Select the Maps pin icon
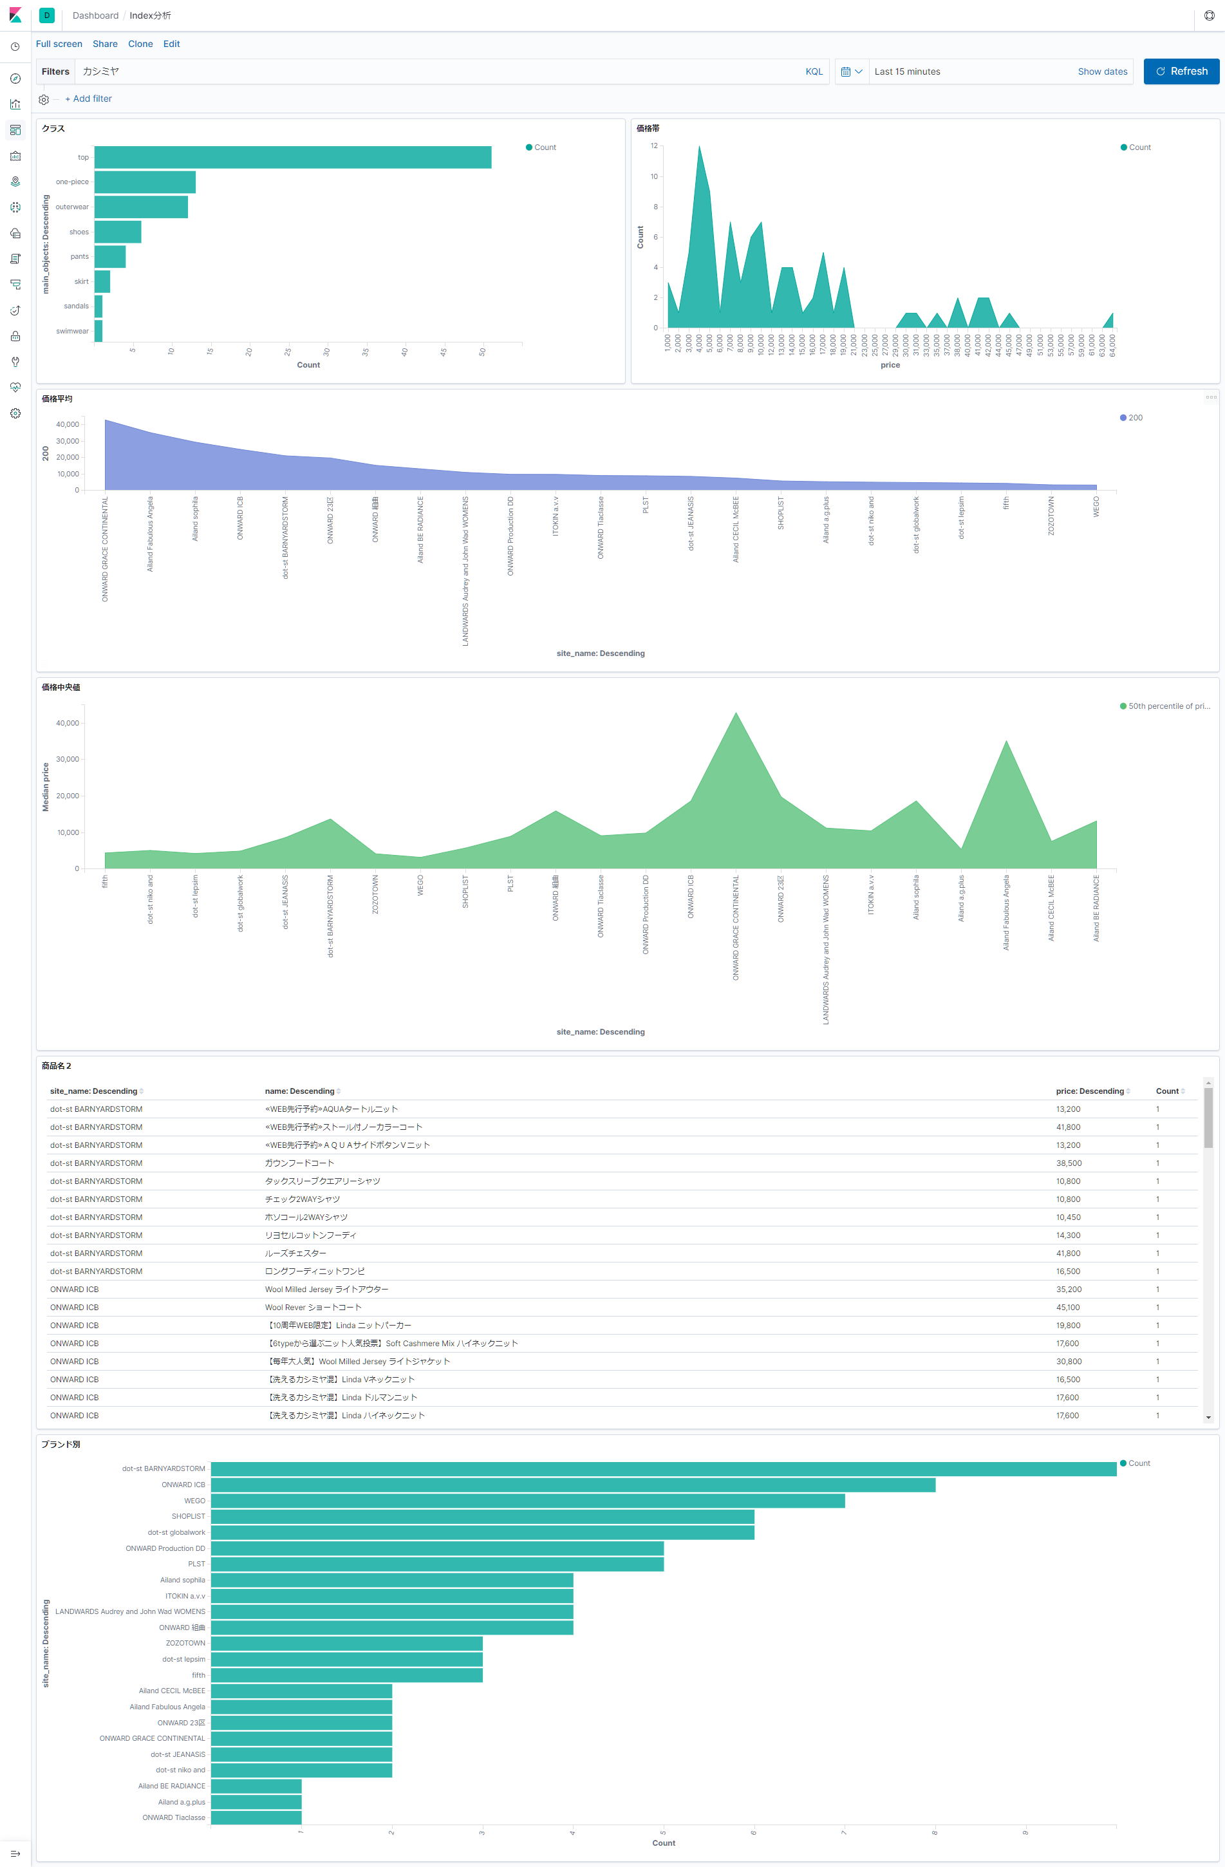The height and width of the screenshot is (1867, 1225). point(15,180)
